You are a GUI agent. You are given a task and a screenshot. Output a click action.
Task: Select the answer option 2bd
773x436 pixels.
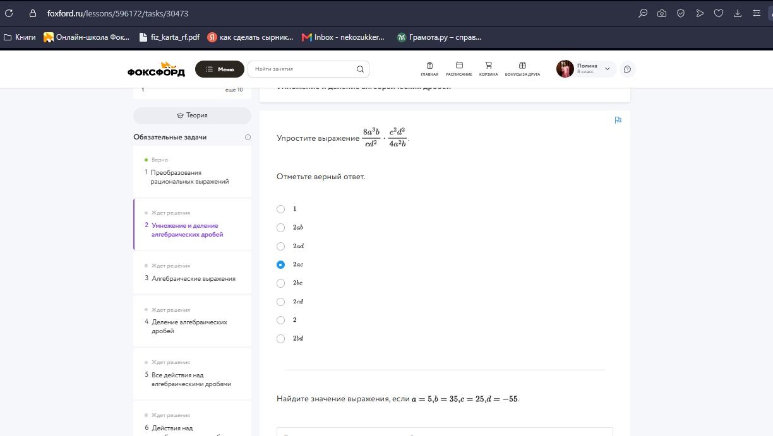[281, 338]
